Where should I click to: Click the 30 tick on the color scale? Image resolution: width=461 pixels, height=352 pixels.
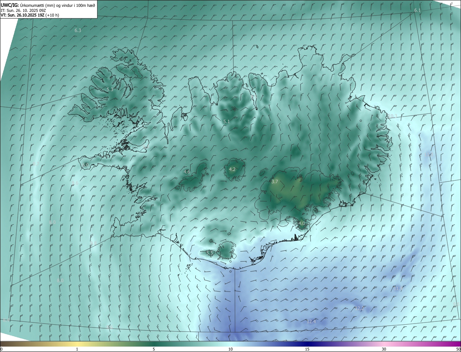point(384,349)
